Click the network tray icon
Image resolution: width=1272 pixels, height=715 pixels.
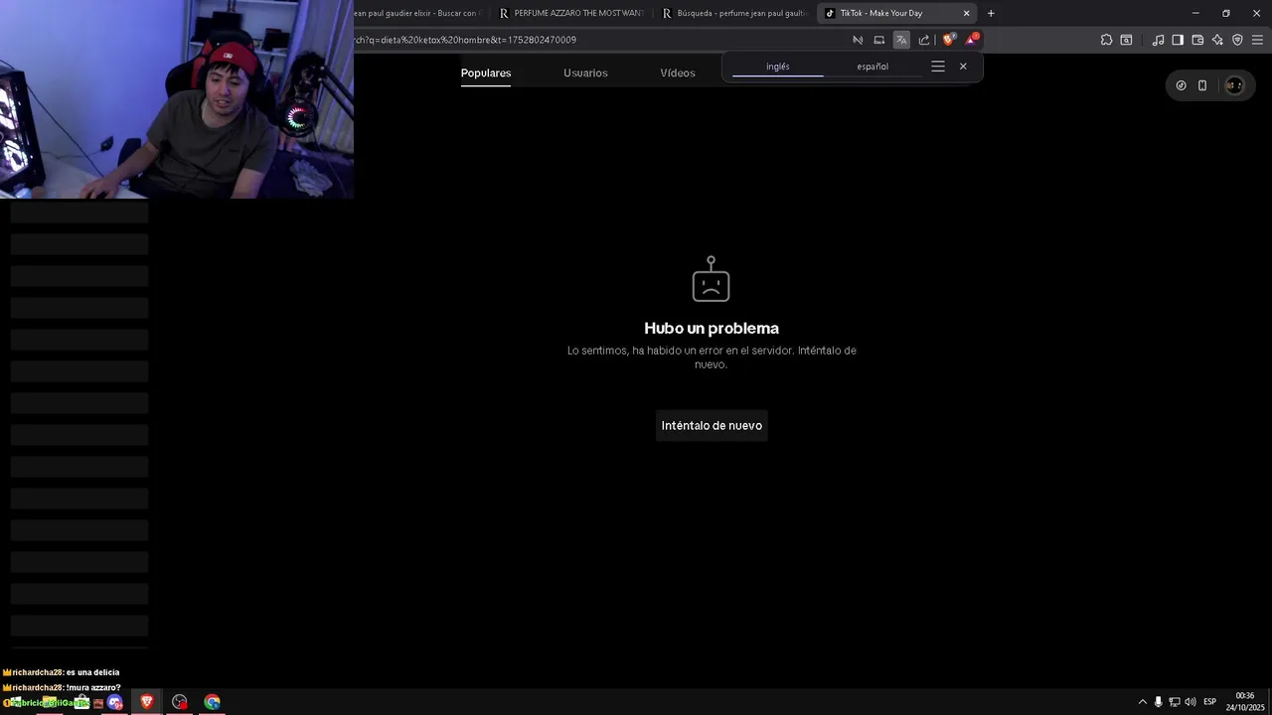coord(1174,702)
